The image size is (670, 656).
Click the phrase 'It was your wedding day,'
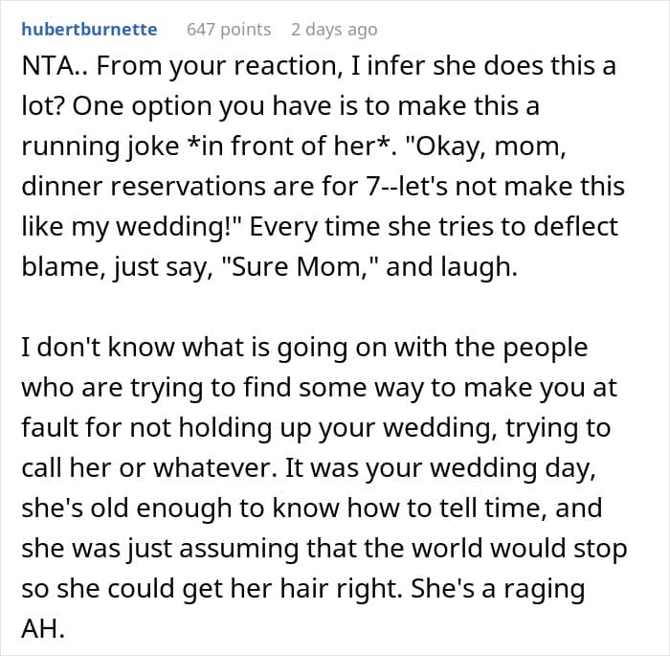point(440,468)
